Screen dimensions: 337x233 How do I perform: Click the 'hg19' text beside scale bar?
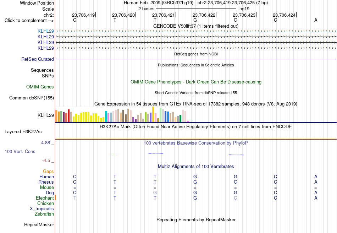244,9
